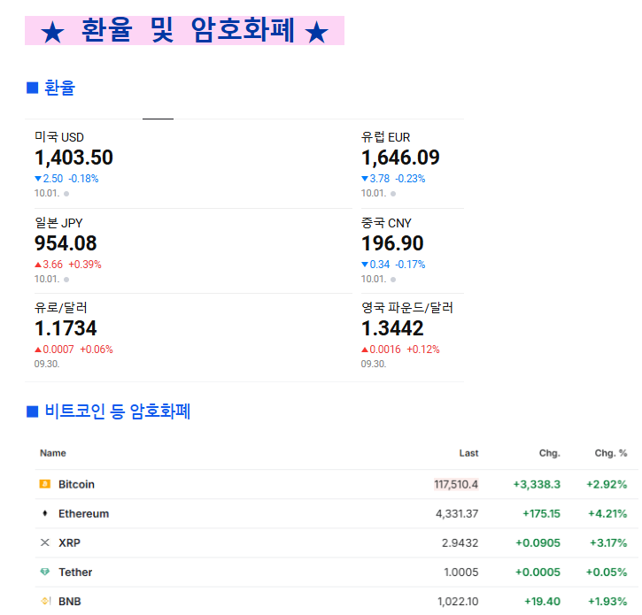Sort table by Name column header

tap(53, 453)
